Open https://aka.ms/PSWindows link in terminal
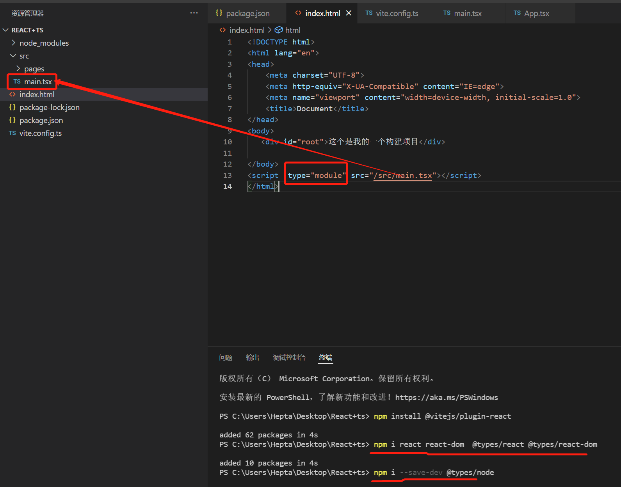 point(447,397)
